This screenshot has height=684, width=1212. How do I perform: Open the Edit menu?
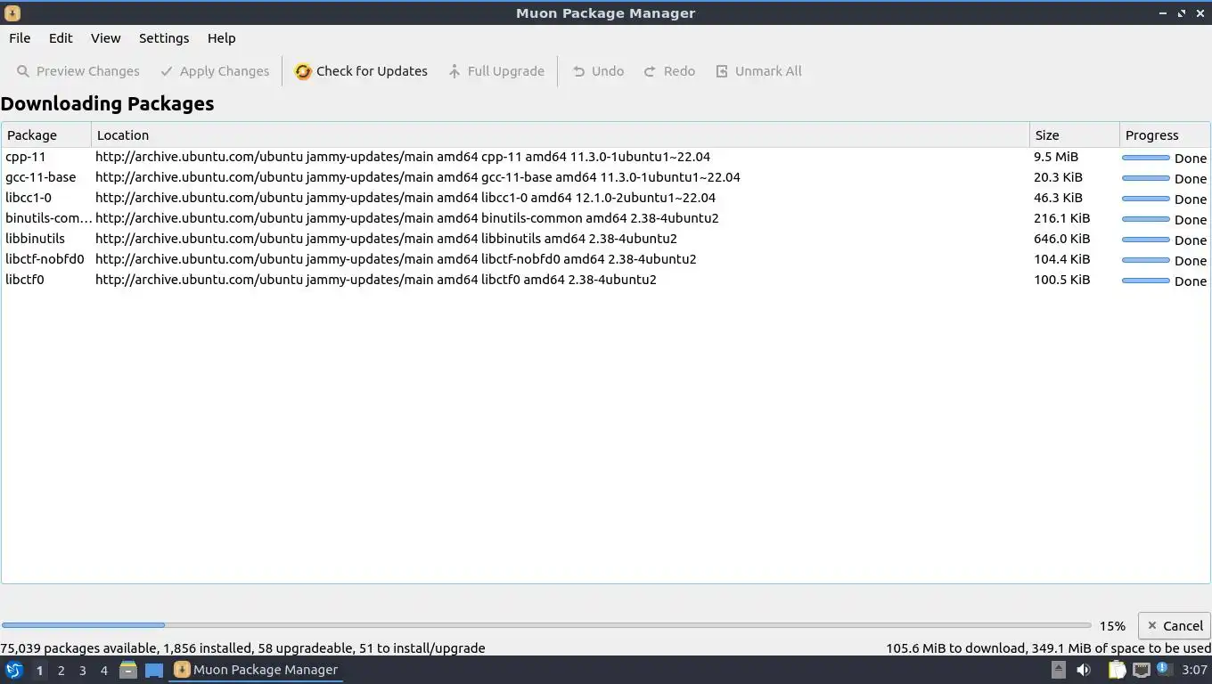(x=61, y=38)
